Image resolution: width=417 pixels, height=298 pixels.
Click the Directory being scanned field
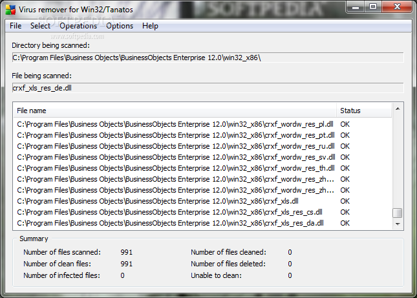click(x=208, y=58)
